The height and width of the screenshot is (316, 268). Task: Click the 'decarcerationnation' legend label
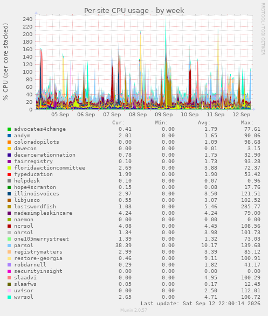[45, 155]
